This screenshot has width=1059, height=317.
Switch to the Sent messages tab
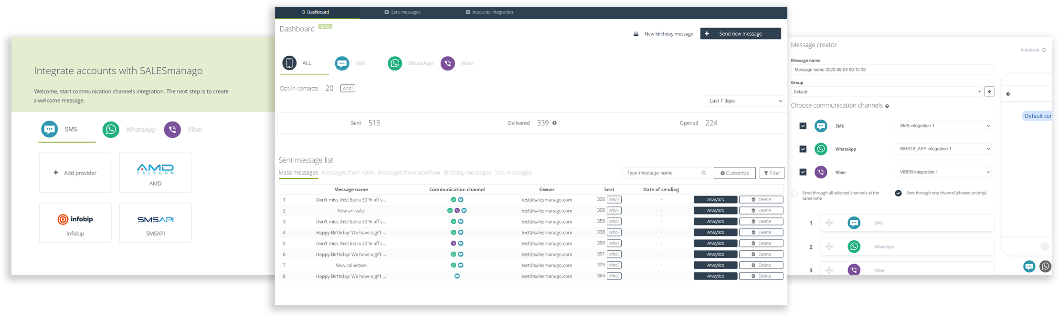[x=402, y=12]
